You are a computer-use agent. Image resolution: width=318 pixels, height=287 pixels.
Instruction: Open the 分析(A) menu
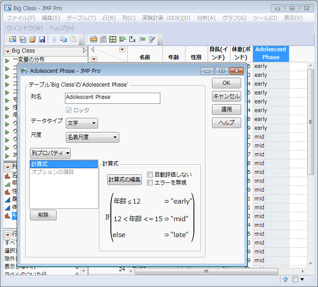click(x=206, y=18)
